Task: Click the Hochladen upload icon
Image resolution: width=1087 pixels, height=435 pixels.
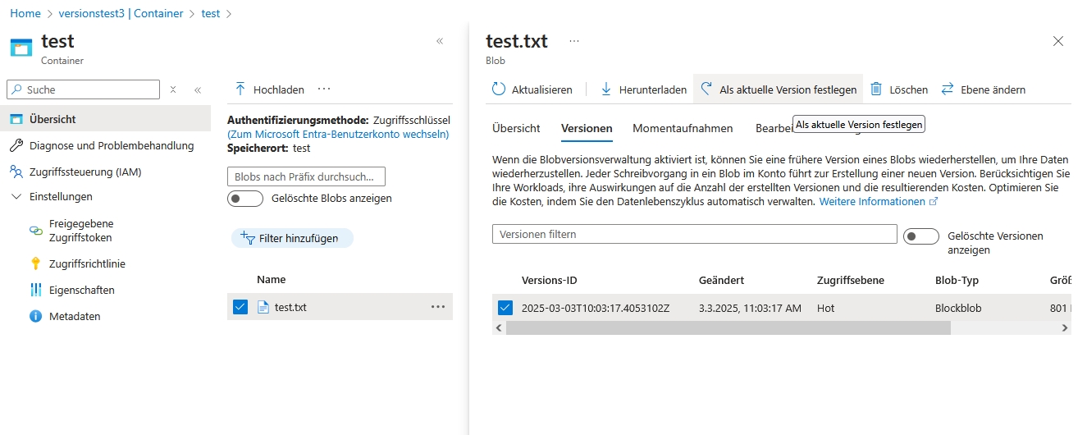Action: pos(240,89)
